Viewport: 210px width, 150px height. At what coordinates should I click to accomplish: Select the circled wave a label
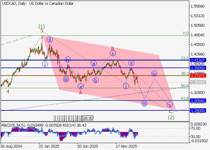(94, 64)
